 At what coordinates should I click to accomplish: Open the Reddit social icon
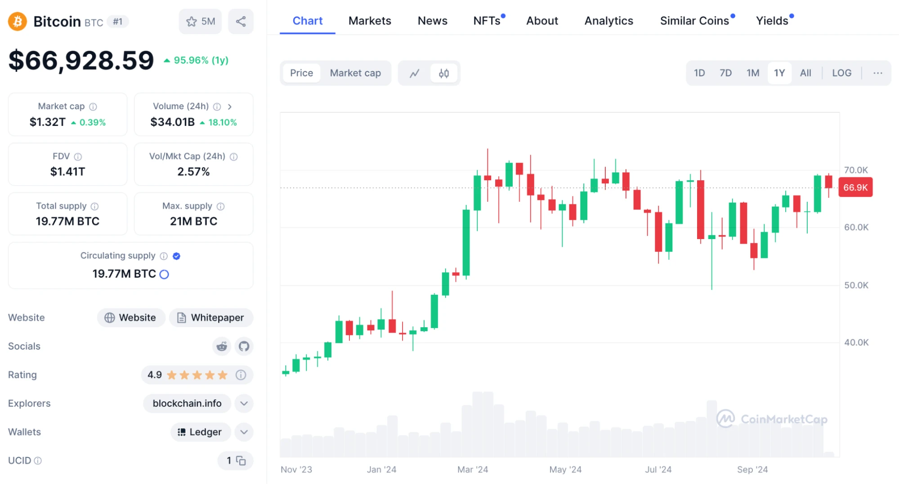point(222,346)
